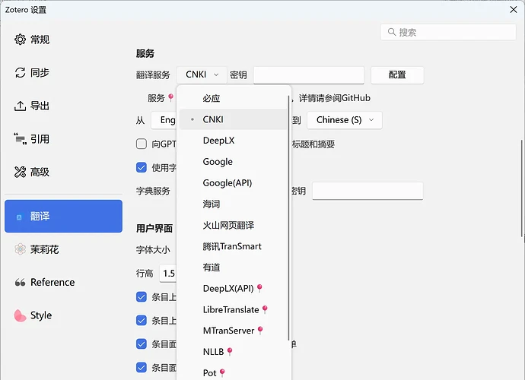Click the pin icon beside LibreTranslate
The width and height of the screenshot is (525, 380).
pos(265,309)
